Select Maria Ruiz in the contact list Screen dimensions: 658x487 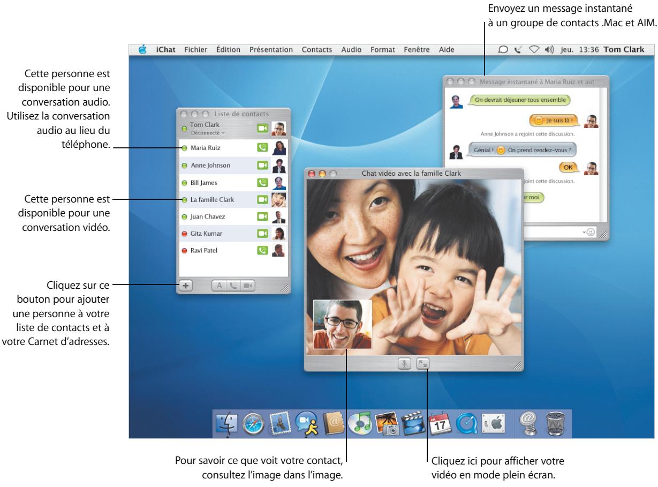pyautogui.click(x=233, y=148)
